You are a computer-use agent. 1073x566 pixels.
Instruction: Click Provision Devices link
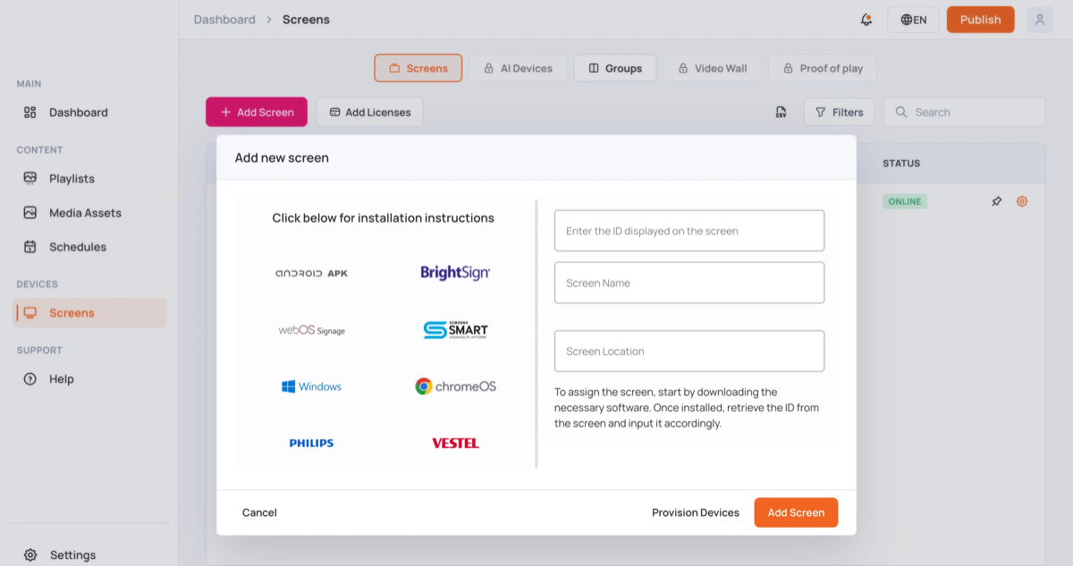(x=696, y=512)
